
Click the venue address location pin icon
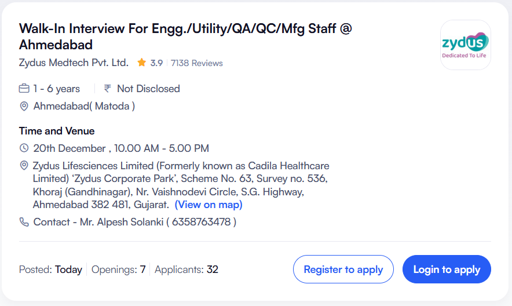pyautogui.click(x=24, y=165)
